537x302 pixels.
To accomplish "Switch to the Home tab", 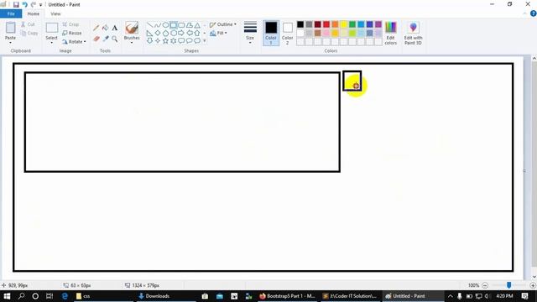I will (x=34, y=13).
